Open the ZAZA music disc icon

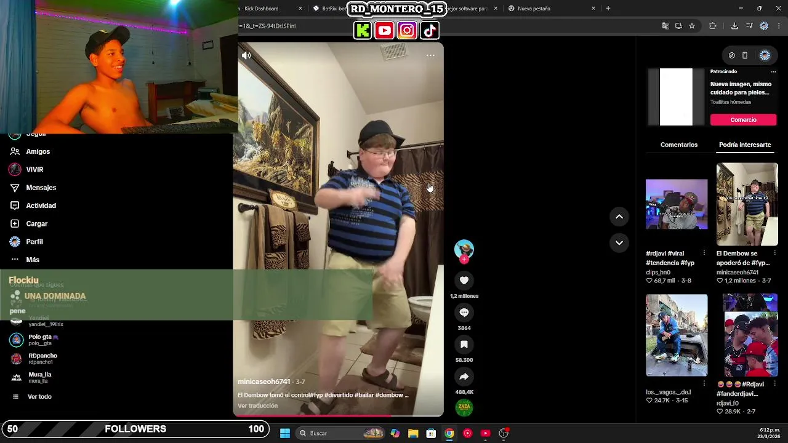[x=464, y=407]
